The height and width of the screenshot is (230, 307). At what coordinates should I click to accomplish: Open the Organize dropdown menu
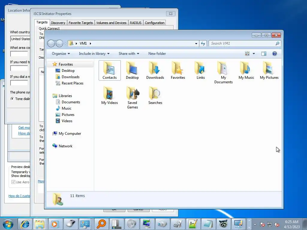tap(61, 54)
